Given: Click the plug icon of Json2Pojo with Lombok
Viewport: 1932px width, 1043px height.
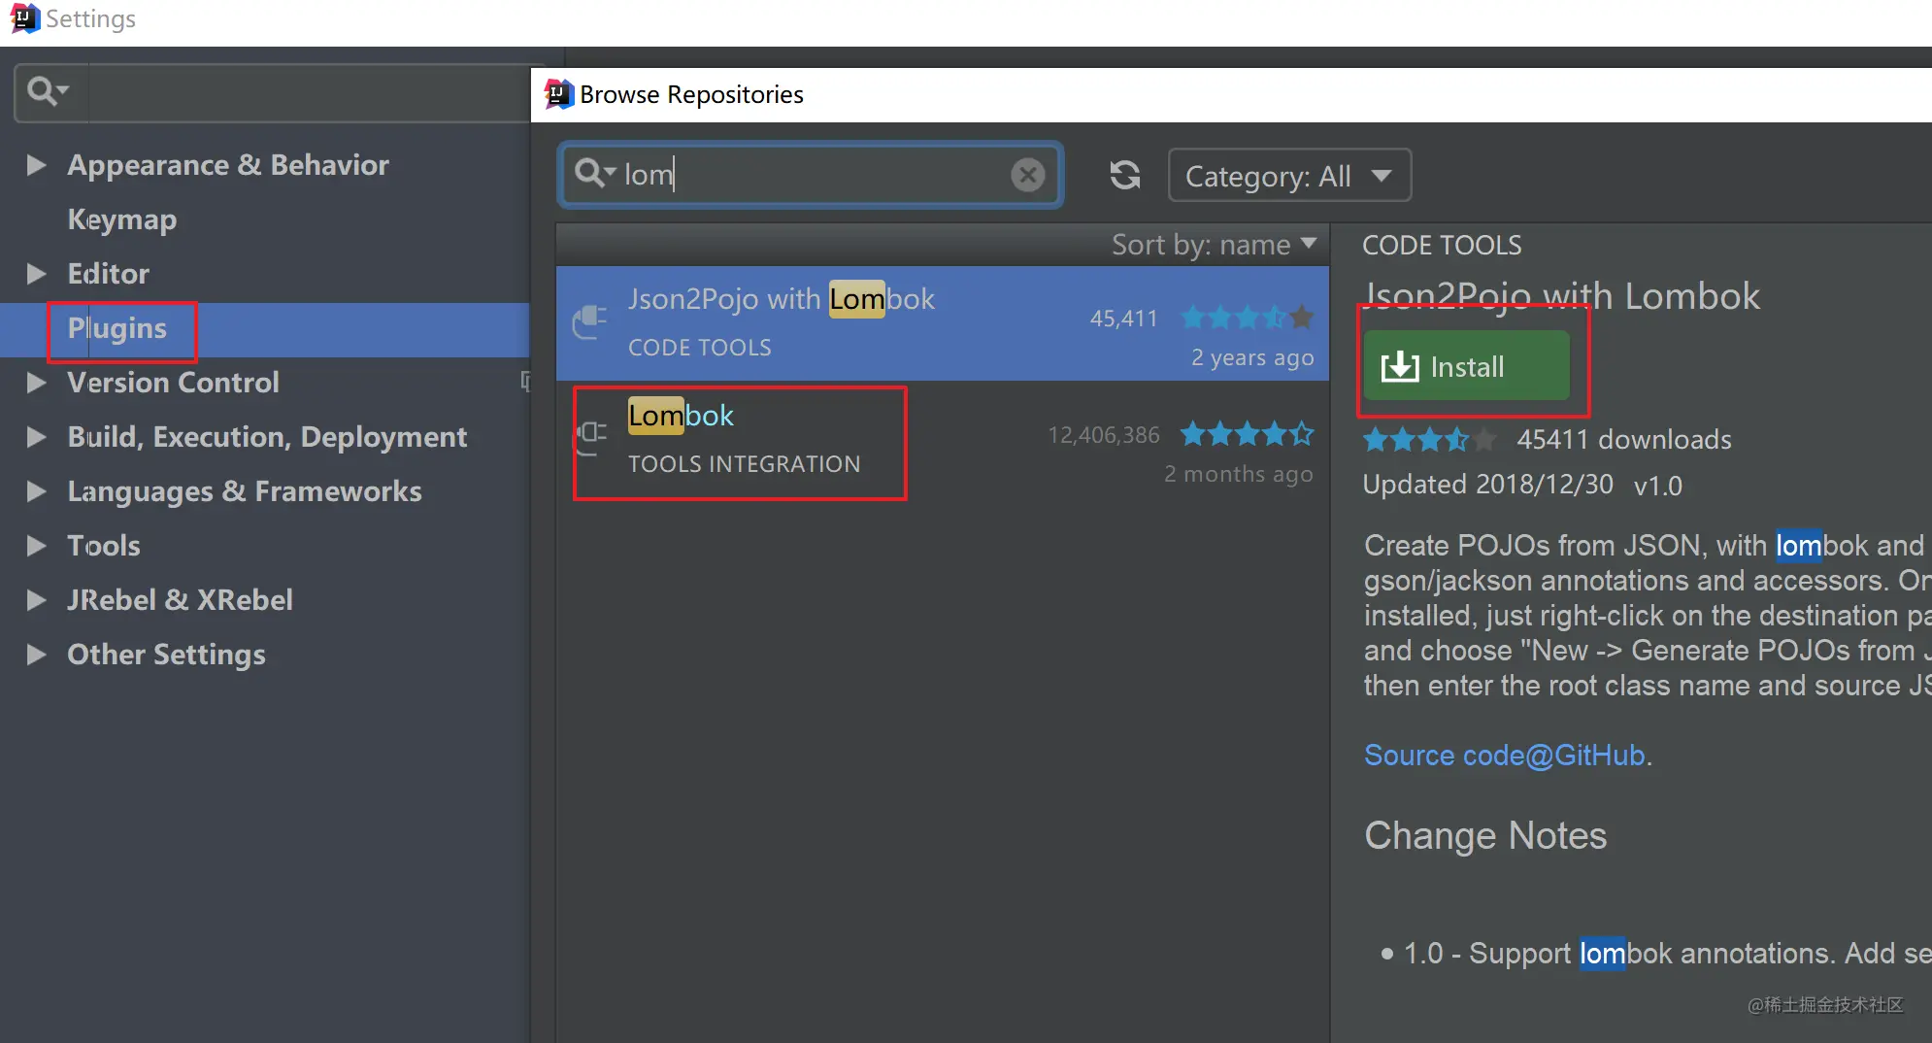Looking at the screenshot, I should tap(589, 321).
